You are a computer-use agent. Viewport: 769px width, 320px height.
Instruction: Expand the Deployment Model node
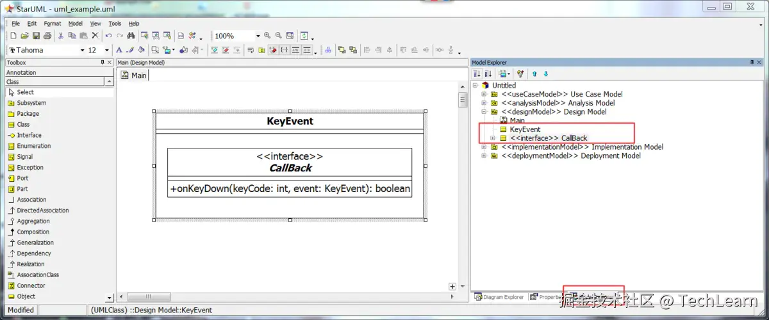484,156
